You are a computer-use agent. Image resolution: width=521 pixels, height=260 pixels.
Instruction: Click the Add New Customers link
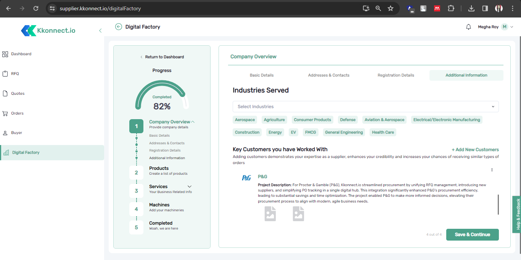[x=475, y=150]
